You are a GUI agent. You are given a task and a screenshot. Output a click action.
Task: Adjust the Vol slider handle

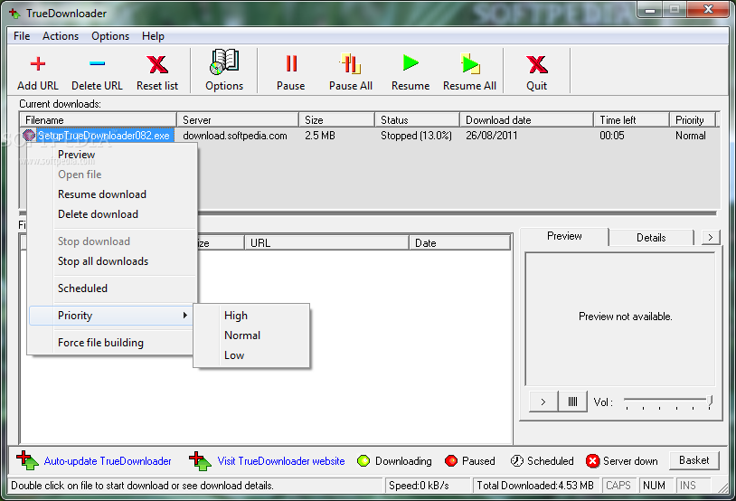tap(710, 401)
